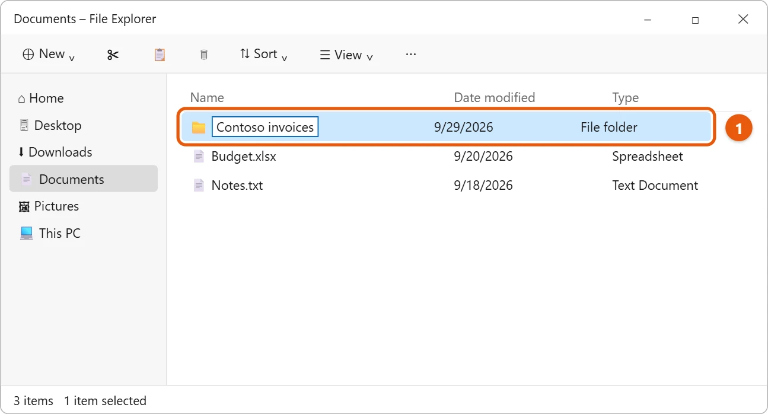Click the 9/20/2026 date cell
This screenshot has width=768, height=414.
coord(483,157)
